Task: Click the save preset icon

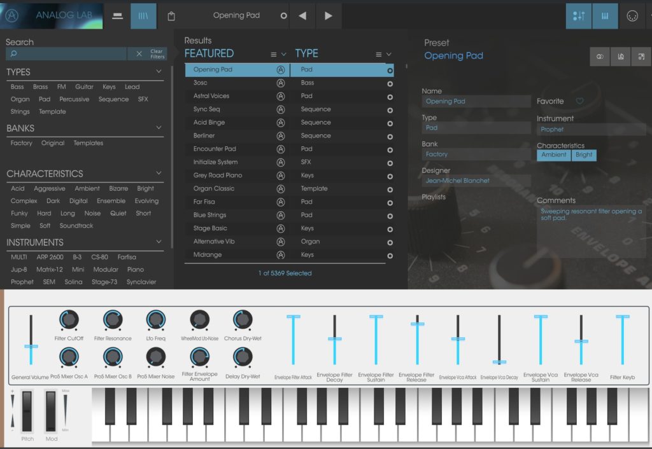Action: point(621,57)
